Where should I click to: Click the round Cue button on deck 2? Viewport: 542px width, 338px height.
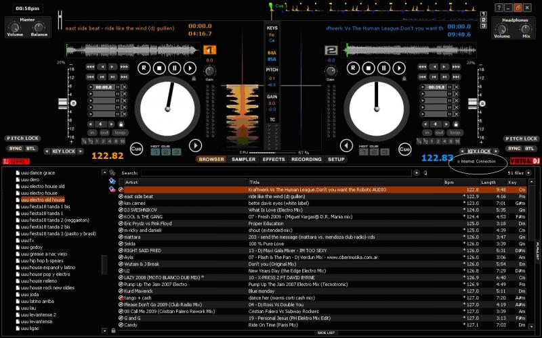coord(404,149)
